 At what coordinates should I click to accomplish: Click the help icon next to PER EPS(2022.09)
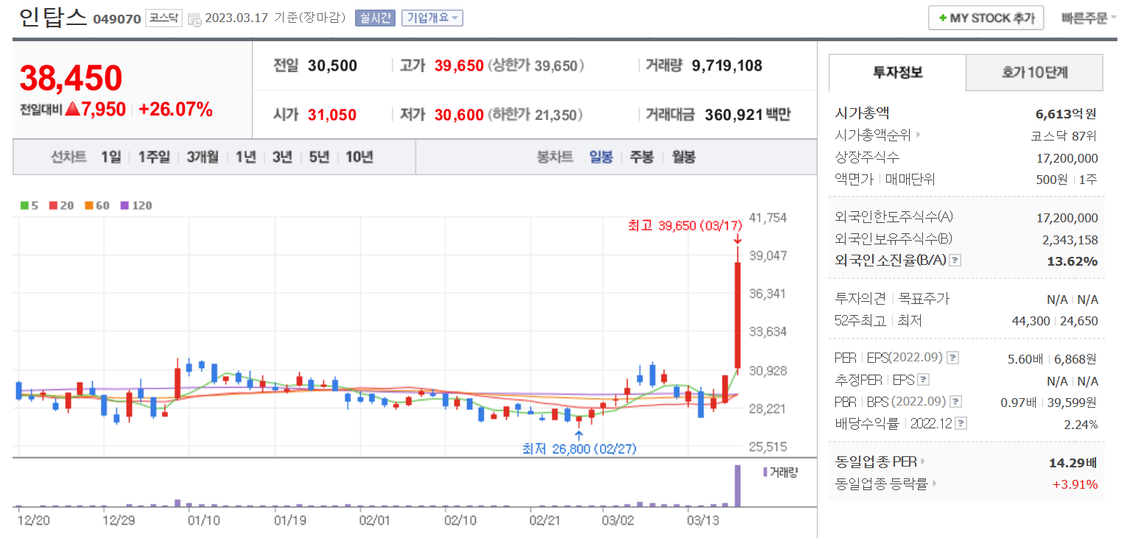(952, 358)
